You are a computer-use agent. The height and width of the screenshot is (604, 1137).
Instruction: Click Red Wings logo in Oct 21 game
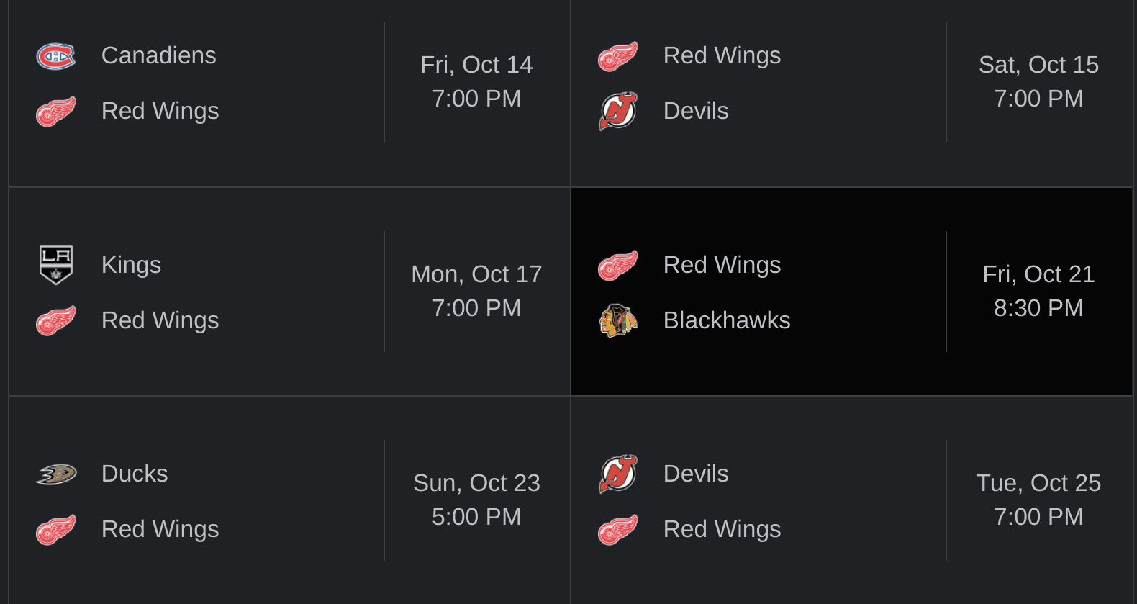pos(618,266)
